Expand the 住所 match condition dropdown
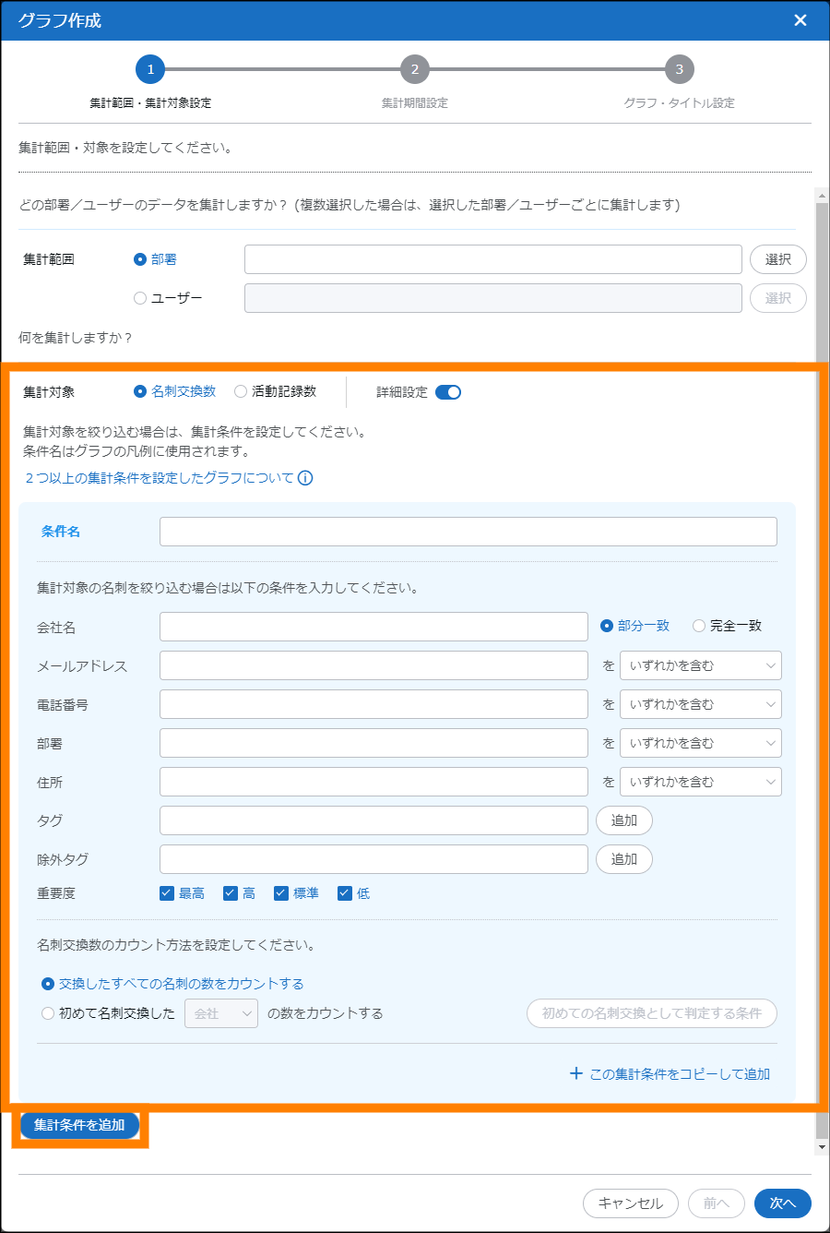Viewport: 830px width, 1233px height. [x=701, y=782]
